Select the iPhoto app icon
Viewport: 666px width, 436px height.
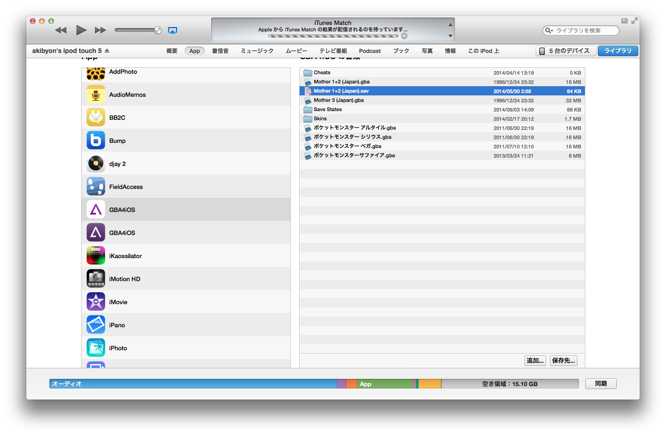(x=96, y=348)
